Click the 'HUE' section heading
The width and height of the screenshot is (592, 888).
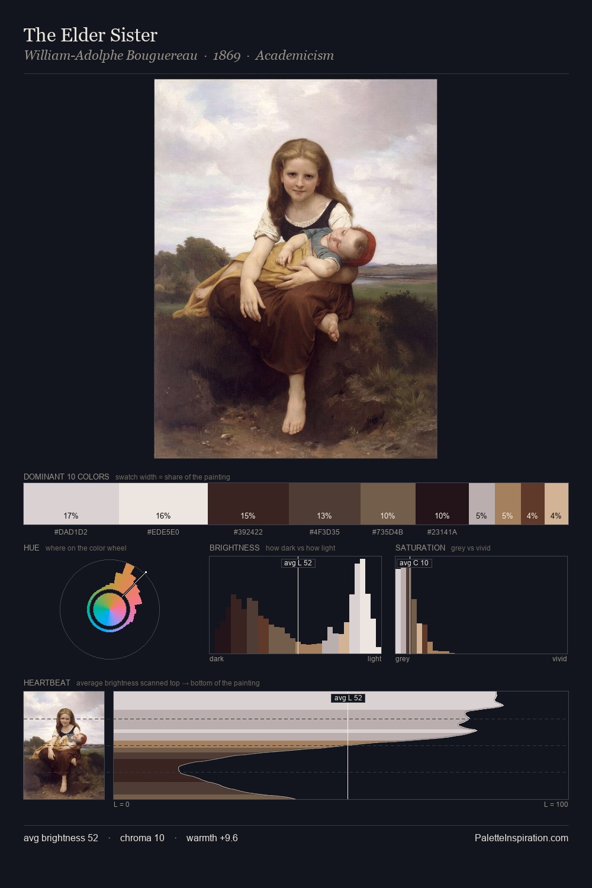tap(31, 548)
